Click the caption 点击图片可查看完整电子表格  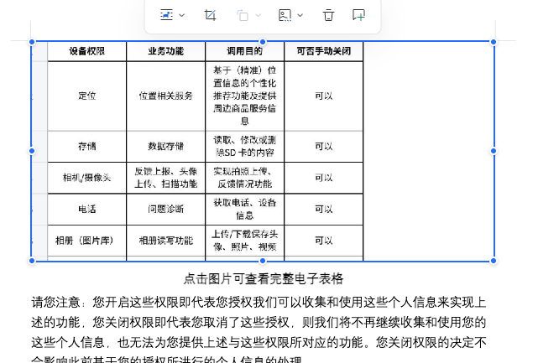(x=264, y=278)
